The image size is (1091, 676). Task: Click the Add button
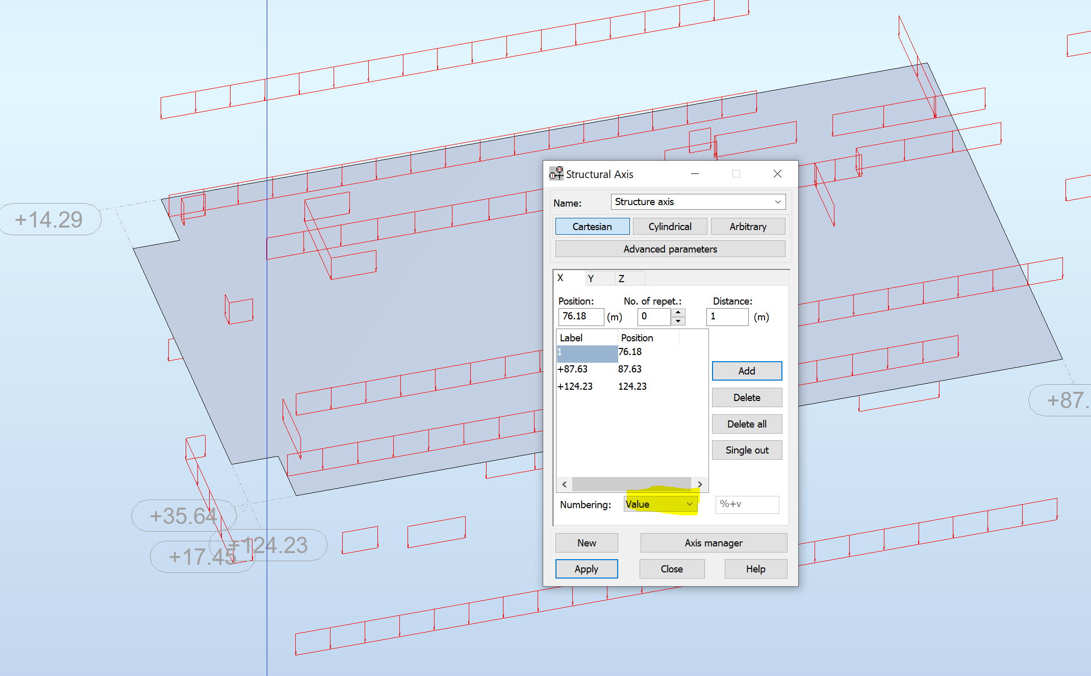click(x=747, y=371)
